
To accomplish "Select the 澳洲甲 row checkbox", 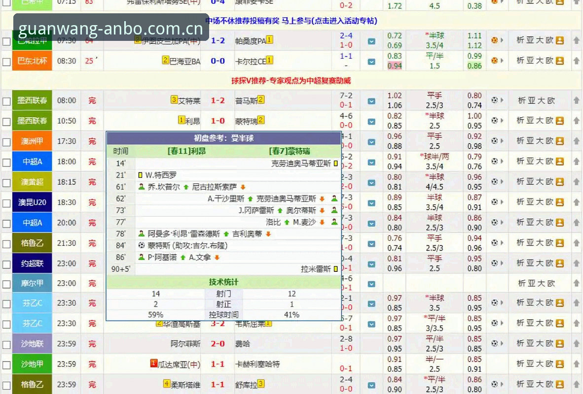I will [6, 142].
